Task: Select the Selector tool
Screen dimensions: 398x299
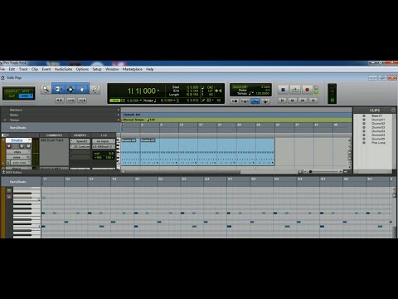Action: click(70, 89)
